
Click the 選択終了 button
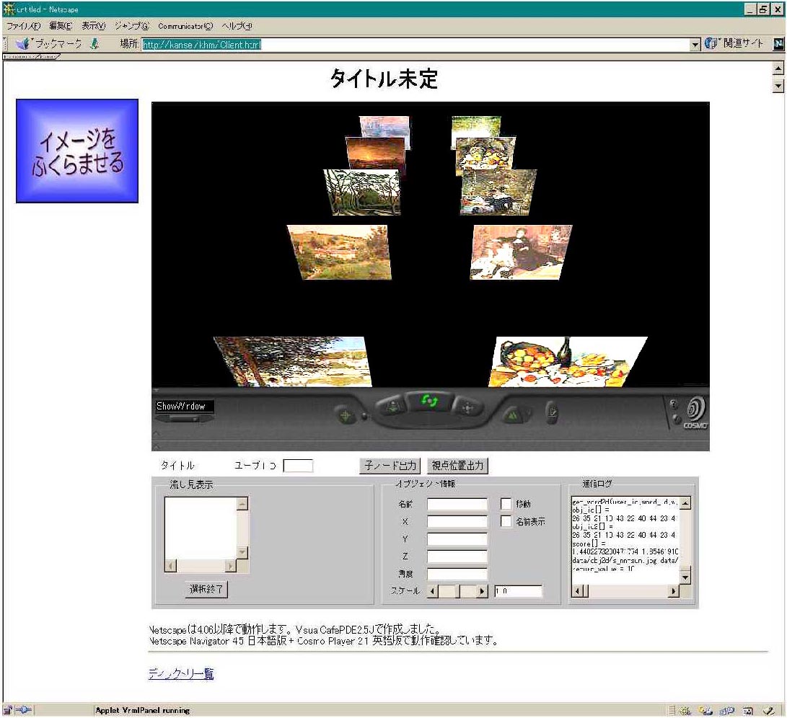pyautogui.click(x=206, y=589)
